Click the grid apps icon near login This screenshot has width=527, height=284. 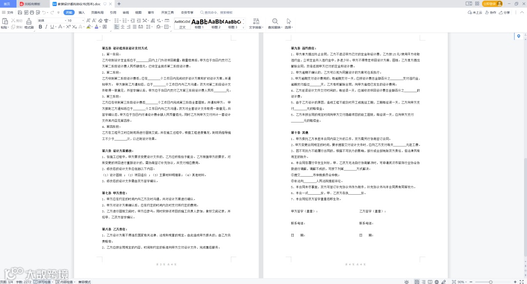(477, 4)
